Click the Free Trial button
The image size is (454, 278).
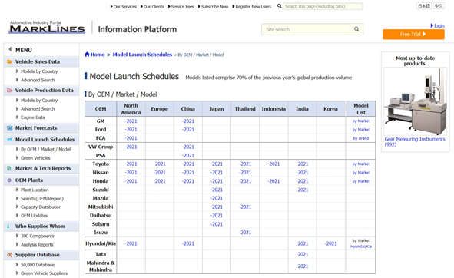[413, 34]
